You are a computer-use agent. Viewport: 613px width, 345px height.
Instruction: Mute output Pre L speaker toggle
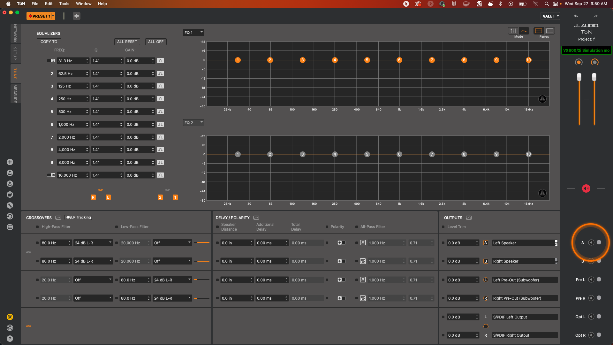tap(591, 280)
